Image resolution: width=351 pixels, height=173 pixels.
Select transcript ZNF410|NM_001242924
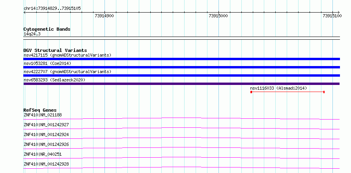coord(46,134)
